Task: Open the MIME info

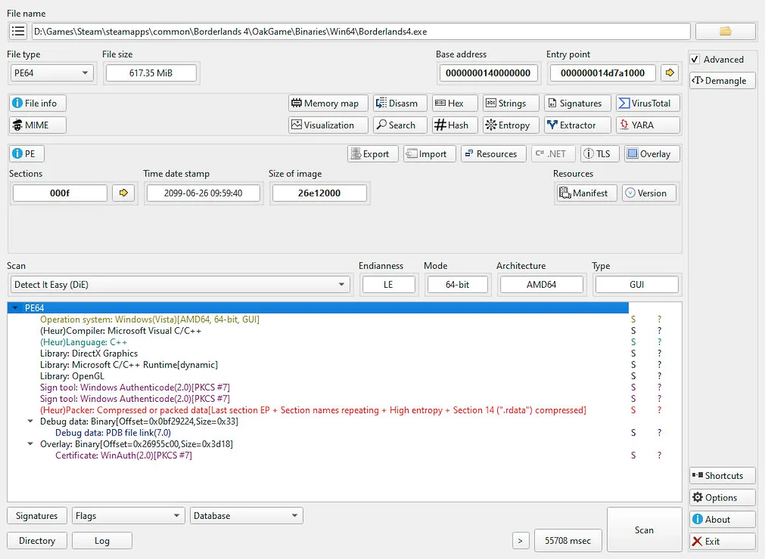Action: point(38,125)
